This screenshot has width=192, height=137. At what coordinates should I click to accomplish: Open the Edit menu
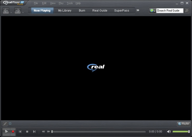click(44, 3)
